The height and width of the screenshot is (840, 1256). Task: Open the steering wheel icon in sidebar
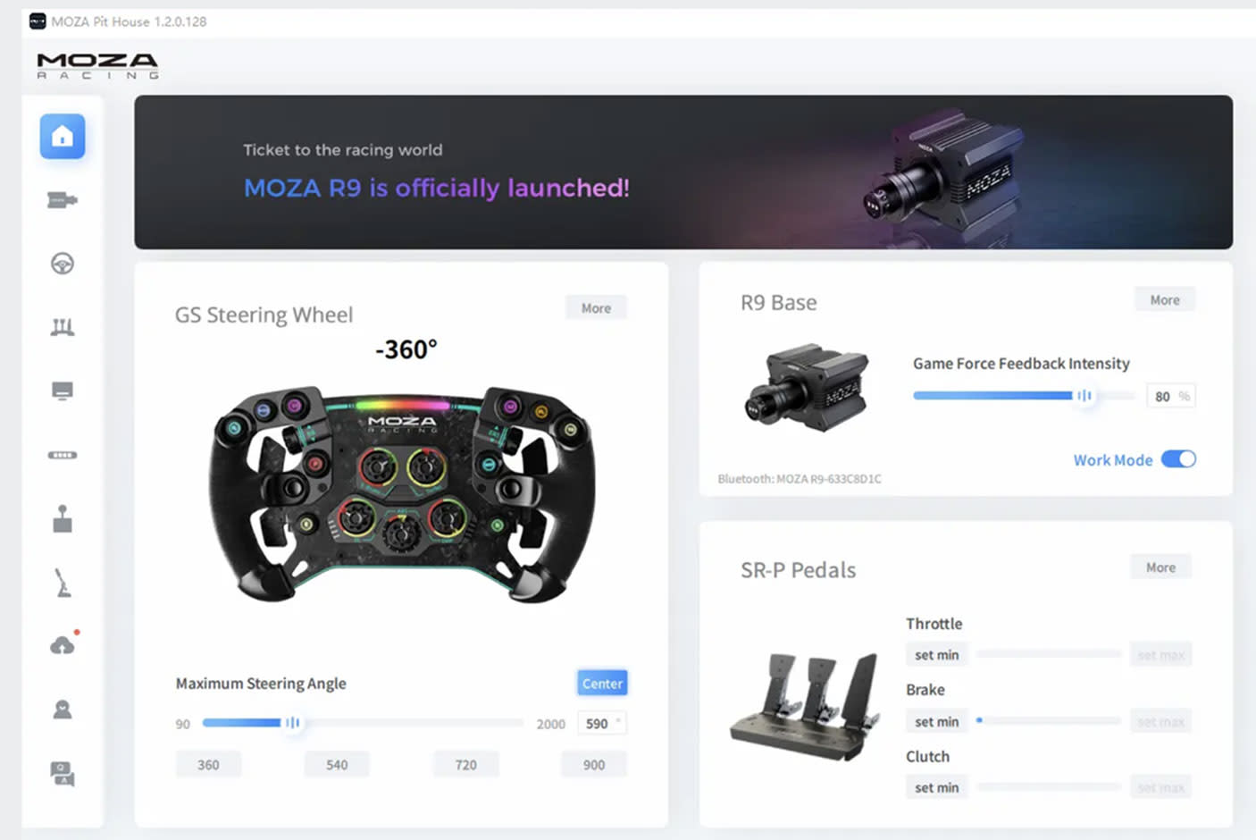coord(63,264)
